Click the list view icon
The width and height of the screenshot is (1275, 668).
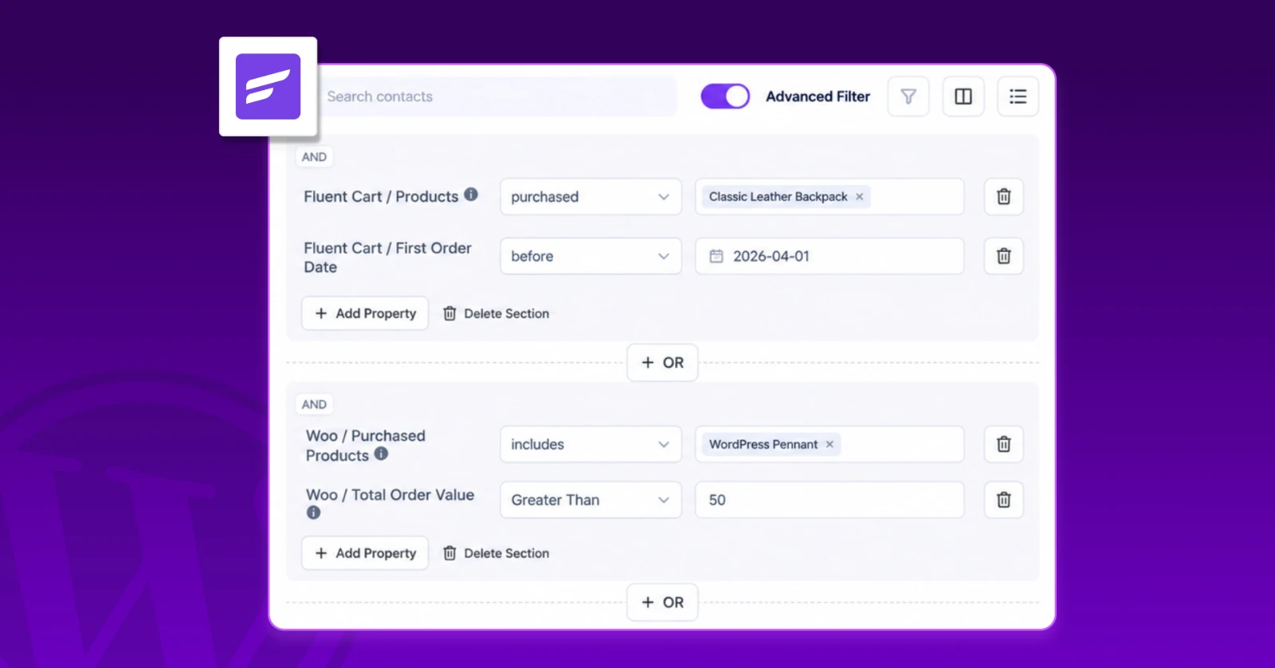[x=1018, y=96]
